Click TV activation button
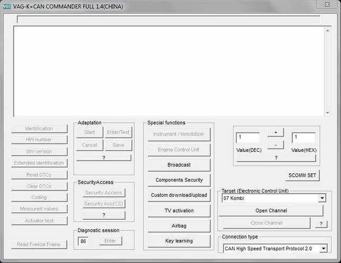Viewport: 341px width, 263px height. pos(179,211)
